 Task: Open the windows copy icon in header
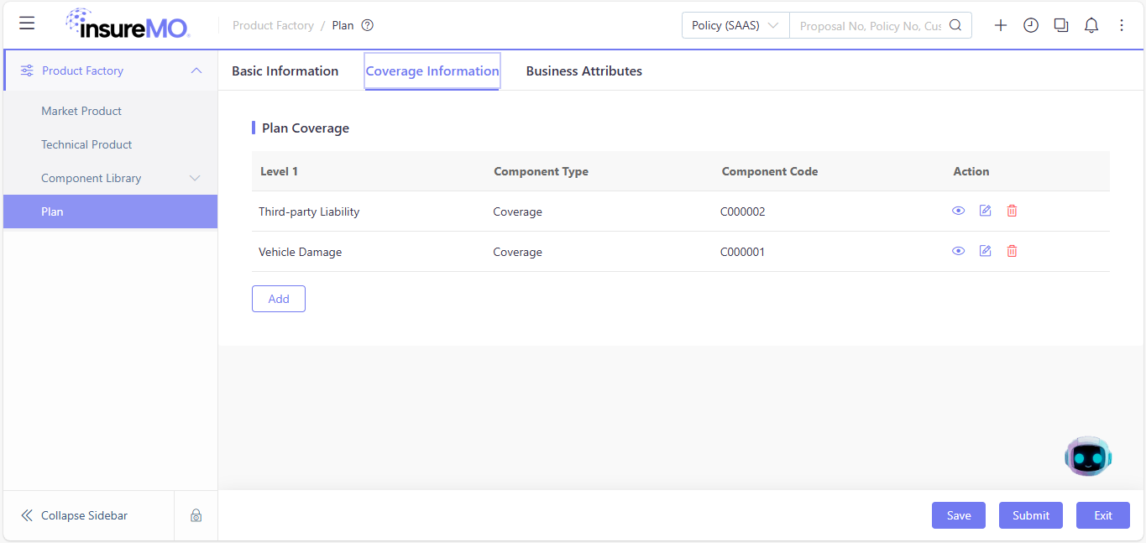(x=1061, y=25)
